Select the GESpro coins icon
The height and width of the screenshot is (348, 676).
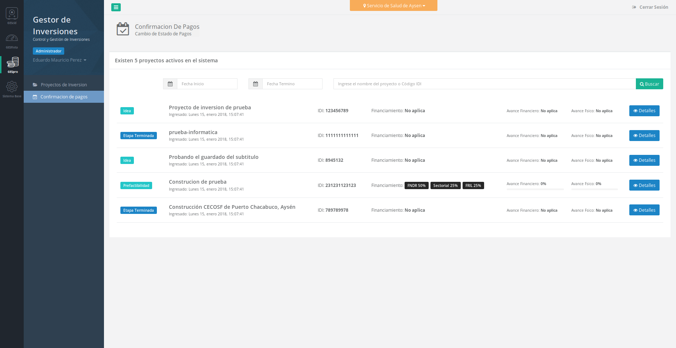click(12, 63)
